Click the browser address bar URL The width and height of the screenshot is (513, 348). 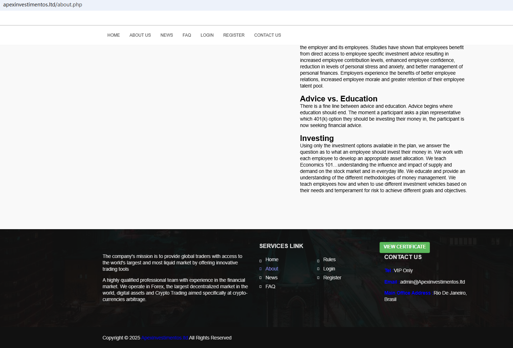[x=43, y=5]
